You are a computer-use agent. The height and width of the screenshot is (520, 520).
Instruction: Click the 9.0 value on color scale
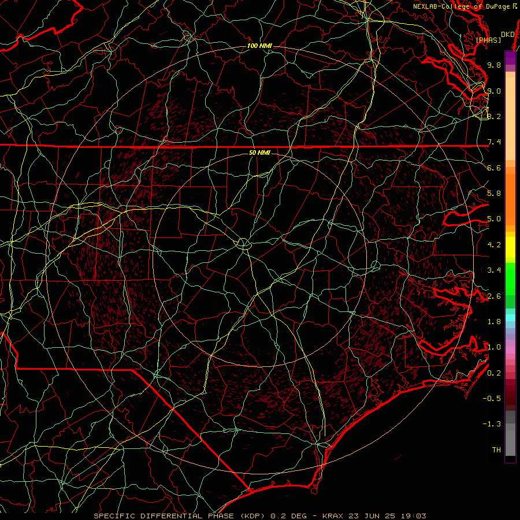pos(494,91)
